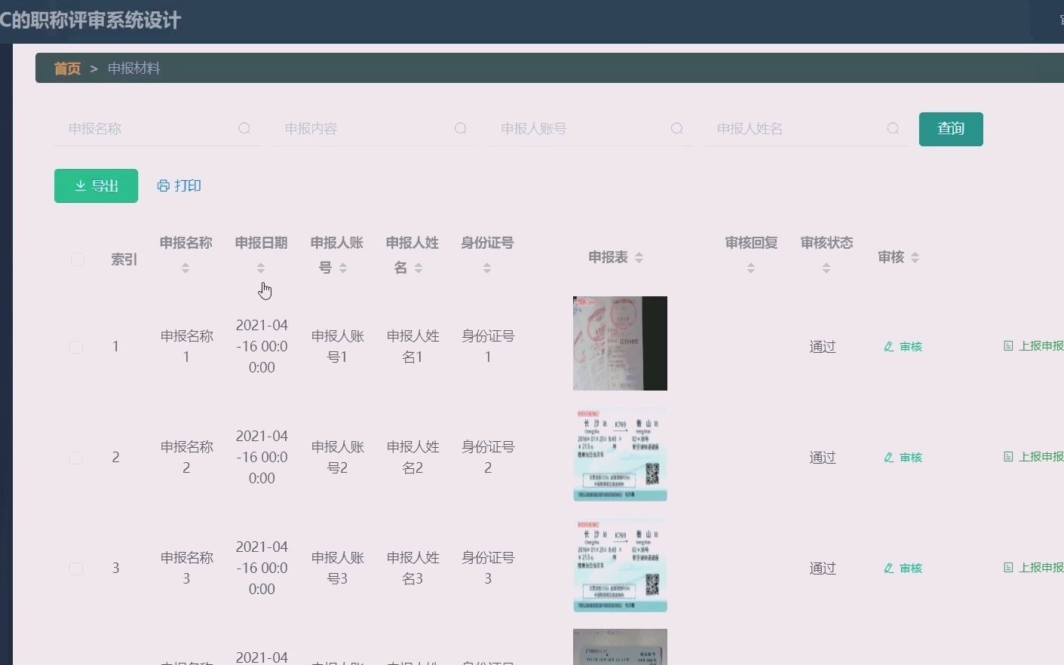Toggle the select-all checkbox in table header
Screen dimensions: 1064x665
click(x=77, y=259)
